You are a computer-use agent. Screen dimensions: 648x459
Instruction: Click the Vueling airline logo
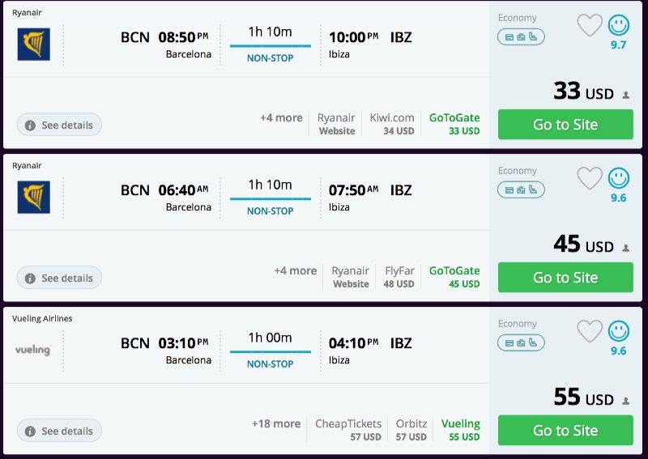(33, 350)
